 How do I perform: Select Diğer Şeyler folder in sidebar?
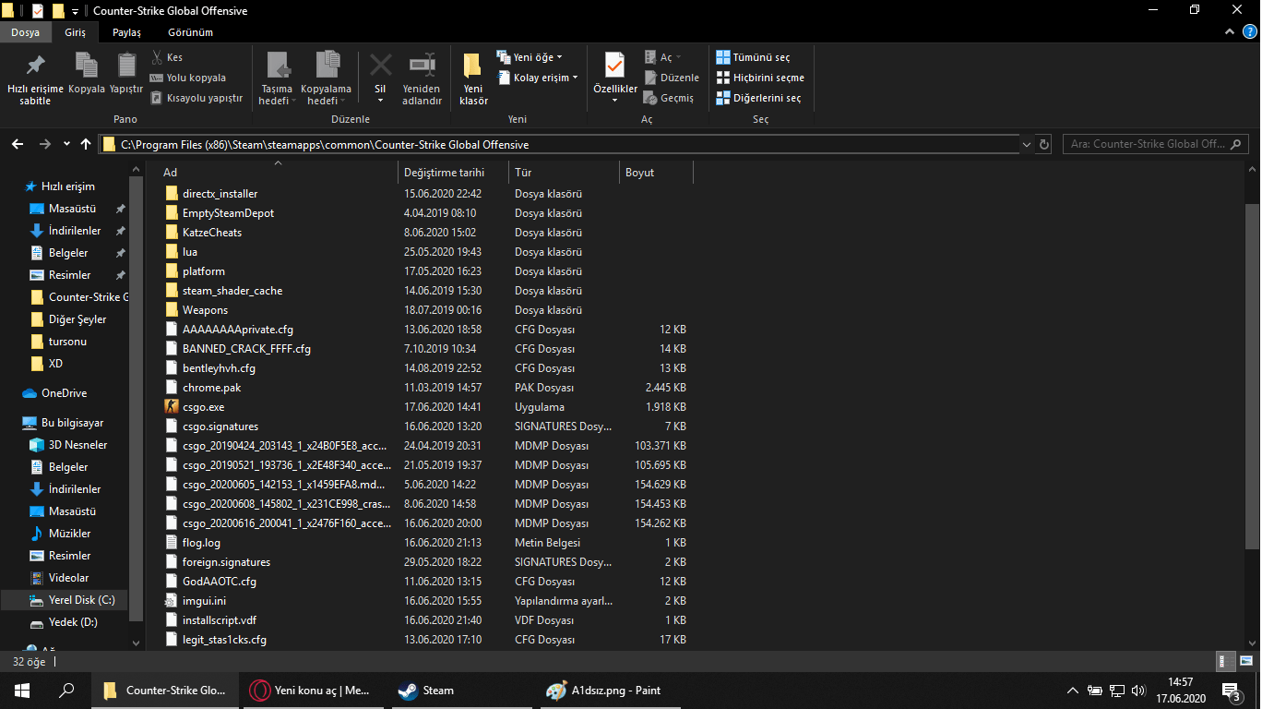(77, 319)
